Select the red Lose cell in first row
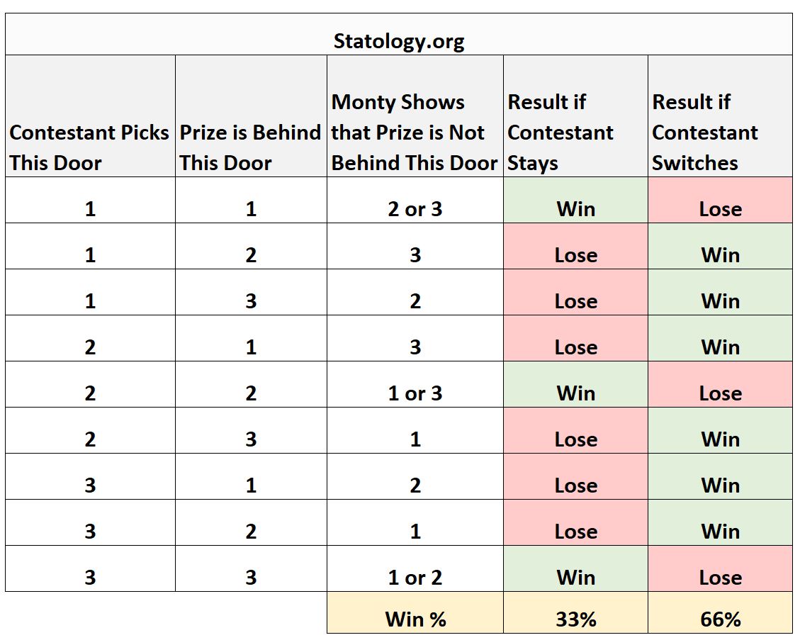Screen dimensions: 800x640 coord(720,200)
